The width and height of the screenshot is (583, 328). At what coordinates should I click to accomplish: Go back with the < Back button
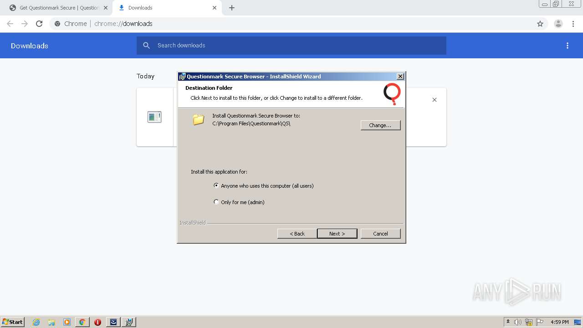pyautogui.click(x=297, y=234)
